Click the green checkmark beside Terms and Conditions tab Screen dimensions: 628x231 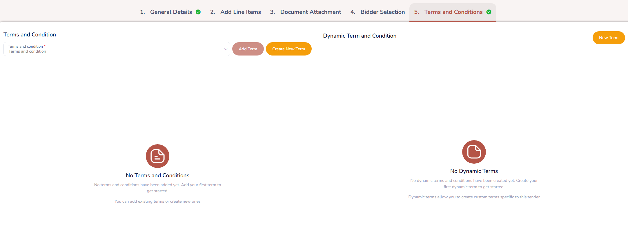[x=489, y=12]
